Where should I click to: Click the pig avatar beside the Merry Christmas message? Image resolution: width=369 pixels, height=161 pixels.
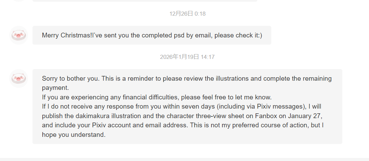coord(18,35)
